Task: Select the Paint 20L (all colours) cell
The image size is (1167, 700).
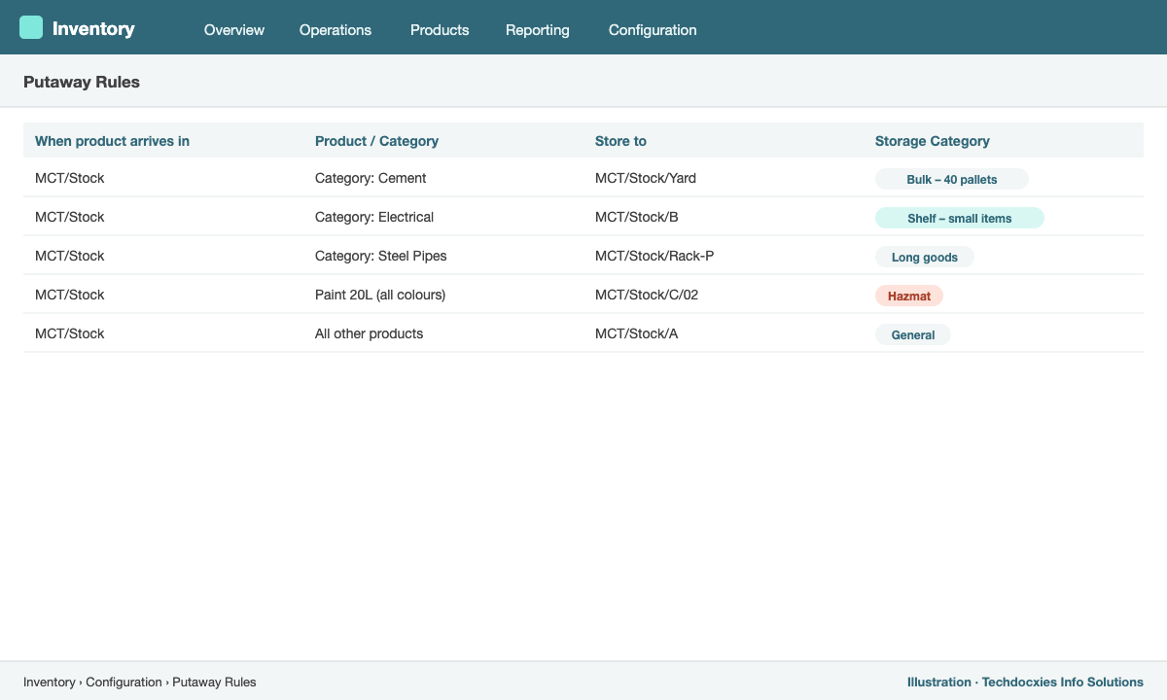Action: point(380,295)
